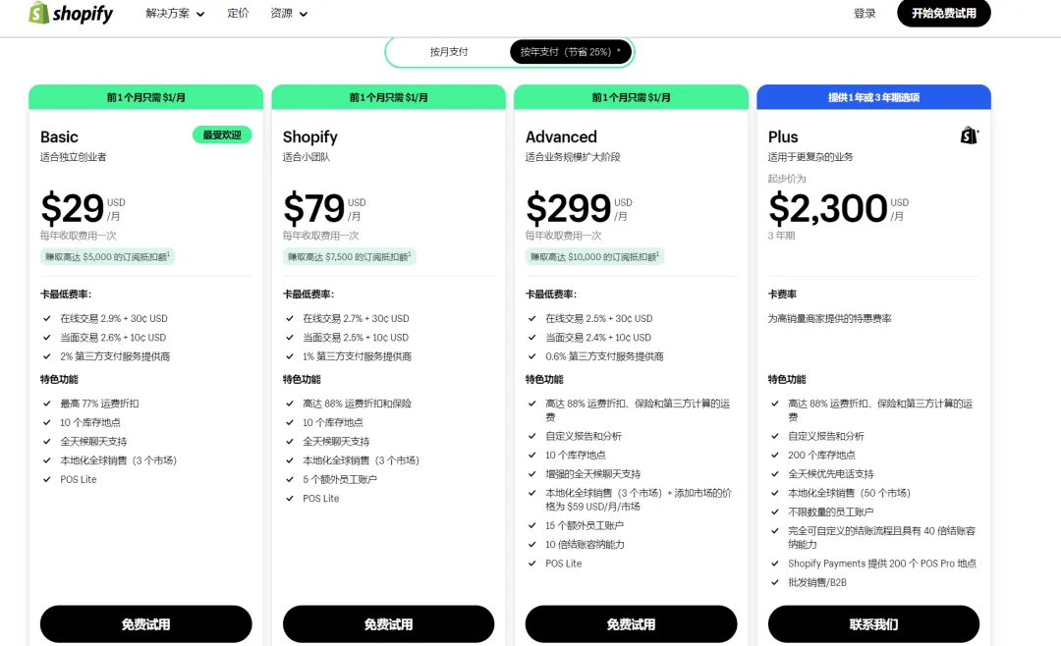Click checkmark beside 200 个库存地点

pyautogui.click(x=775, y=455)
